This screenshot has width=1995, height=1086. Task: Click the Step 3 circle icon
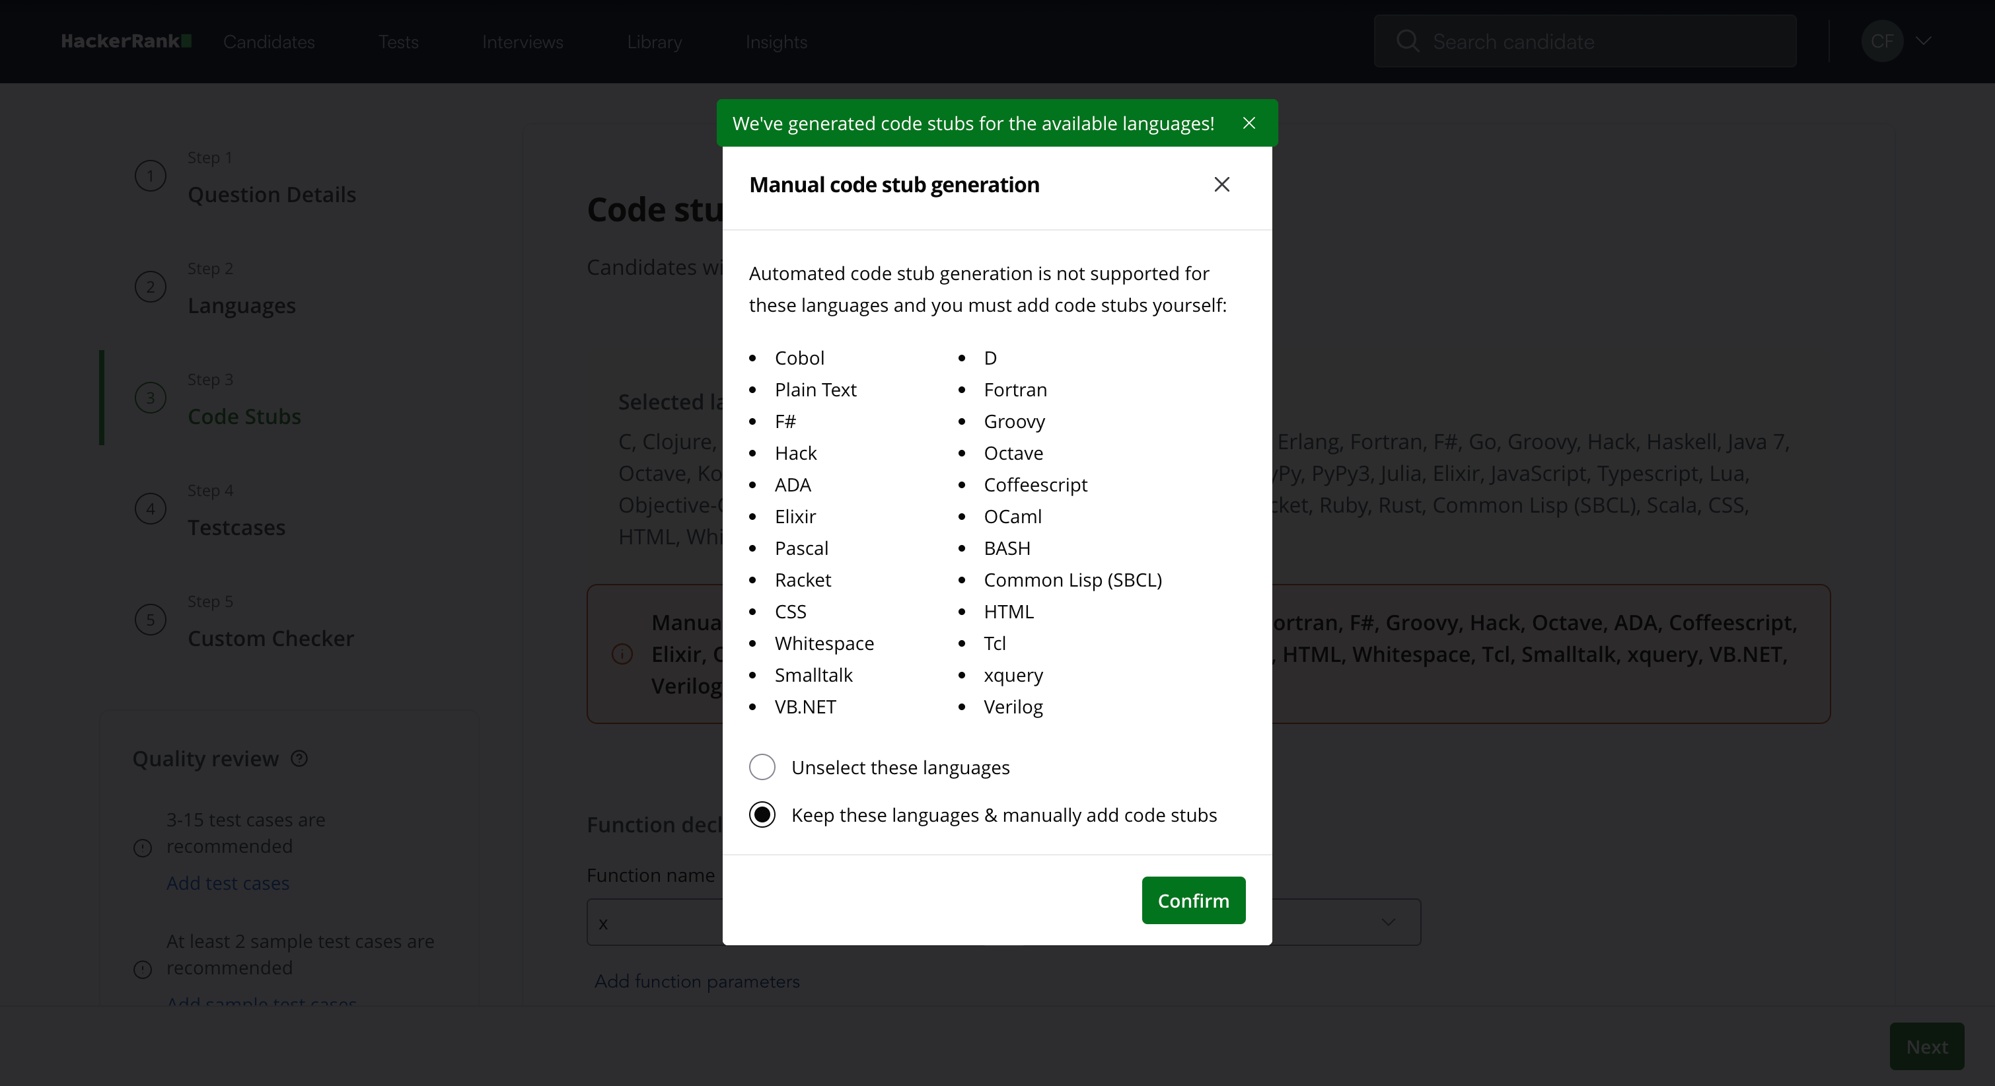(150, 398)
